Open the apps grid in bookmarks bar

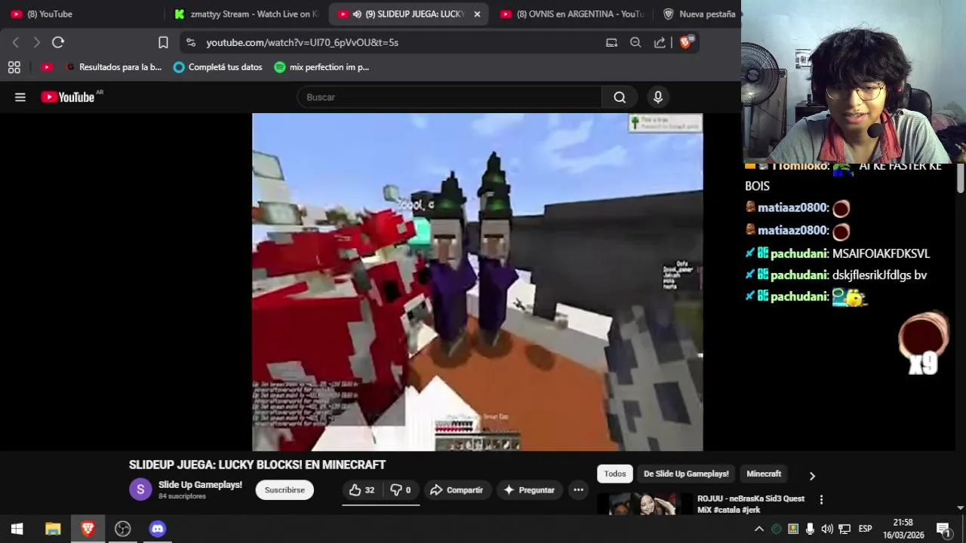[x=14, y=67]
